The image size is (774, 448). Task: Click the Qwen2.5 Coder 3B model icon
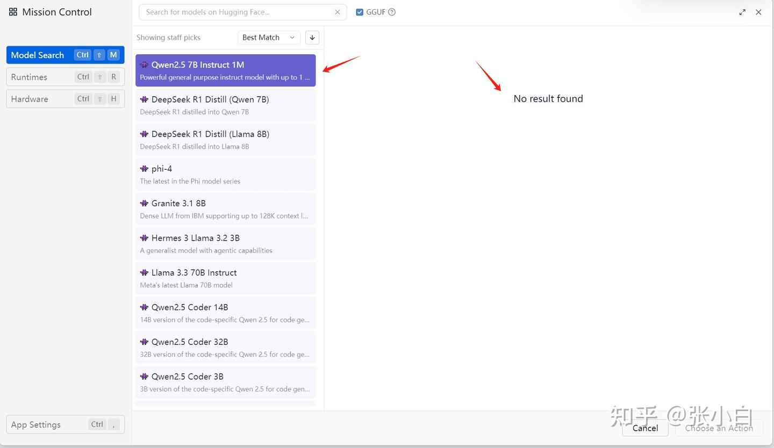[x=144, y=377]
